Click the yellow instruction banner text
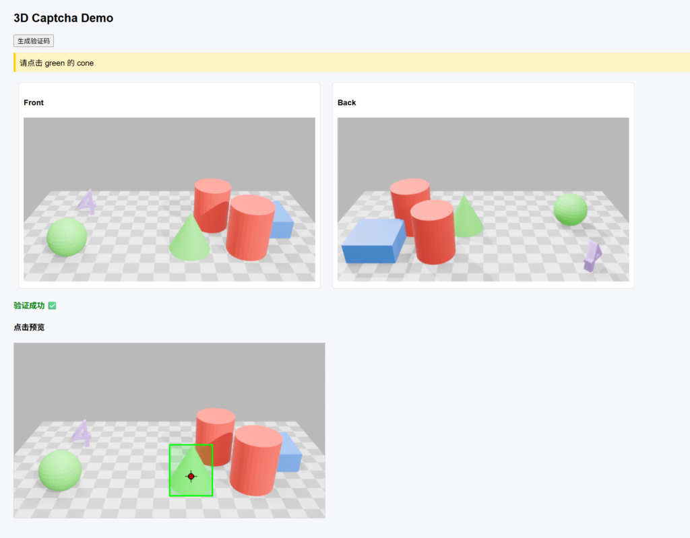690x538 pixels. click(57, 63)
